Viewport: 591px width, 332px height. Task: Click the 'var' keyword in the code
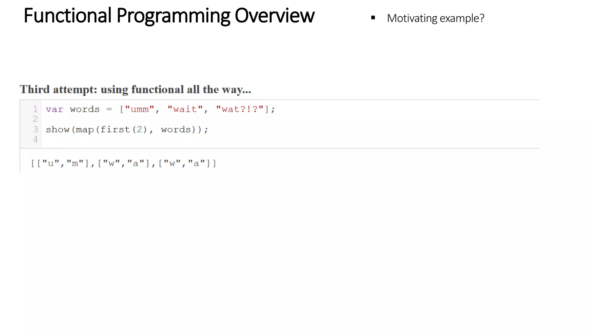tap(54, 110)
